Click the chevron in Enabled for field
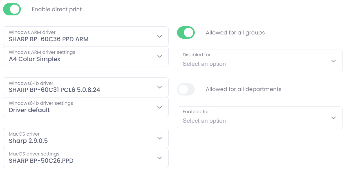This screenshot has height=172, width=349. (334, 118)
